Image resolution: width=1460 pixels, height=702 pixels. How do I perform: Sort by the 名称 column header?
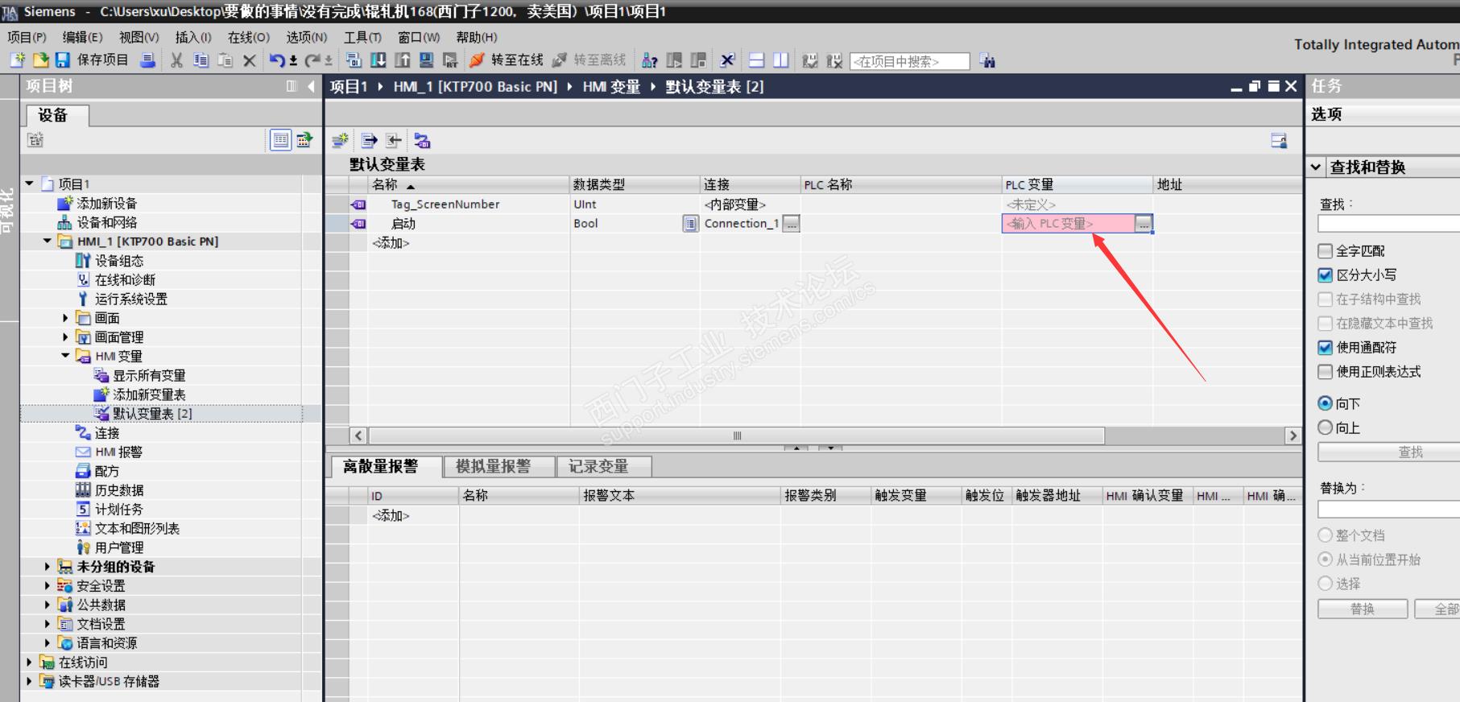click(x=469, y=184)
